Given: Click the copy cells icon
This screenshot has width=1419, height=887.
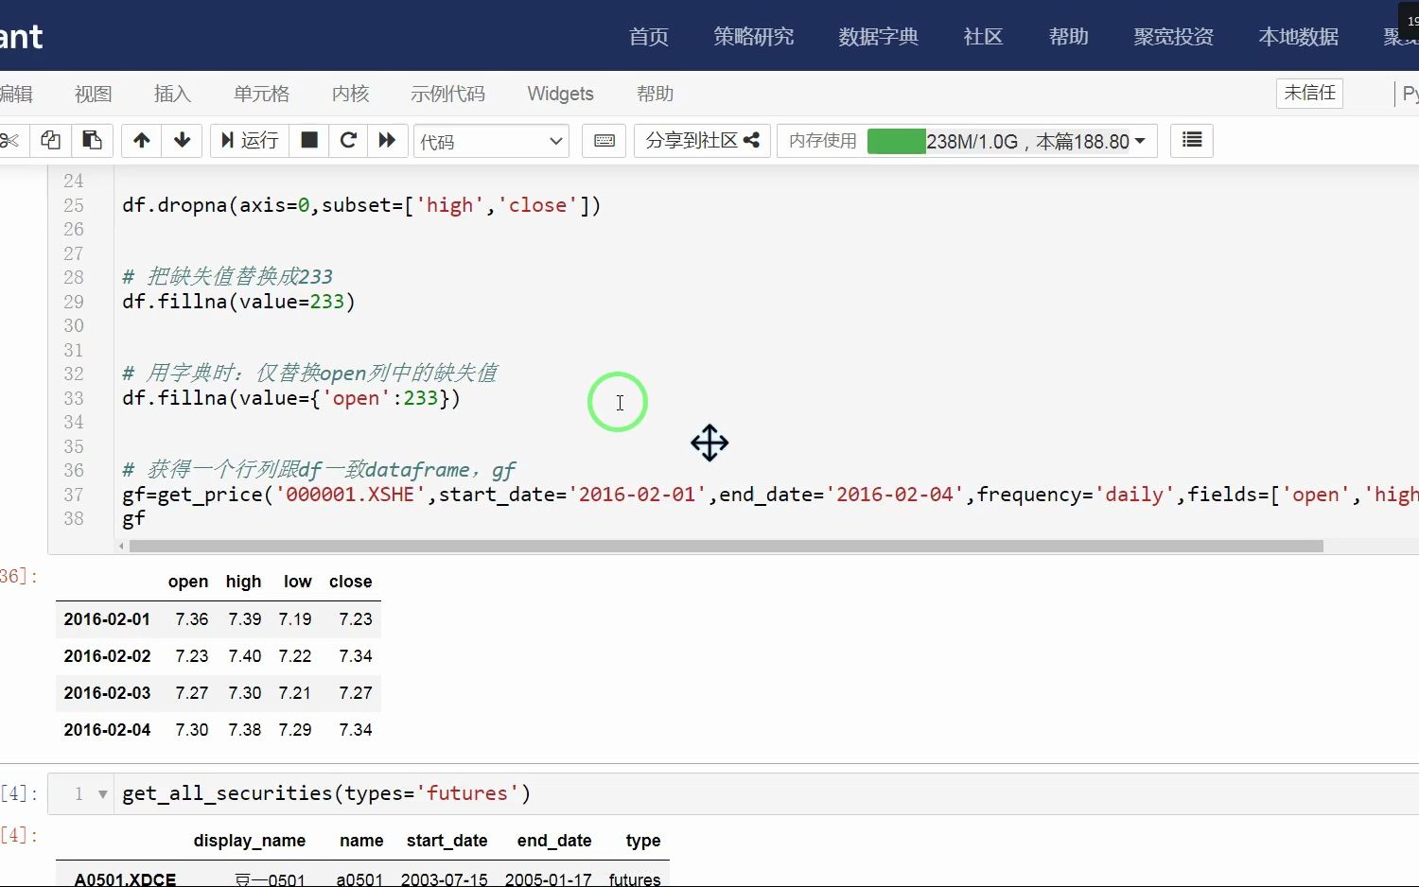Looking at the screenshot, I should (x=50, y=141).
